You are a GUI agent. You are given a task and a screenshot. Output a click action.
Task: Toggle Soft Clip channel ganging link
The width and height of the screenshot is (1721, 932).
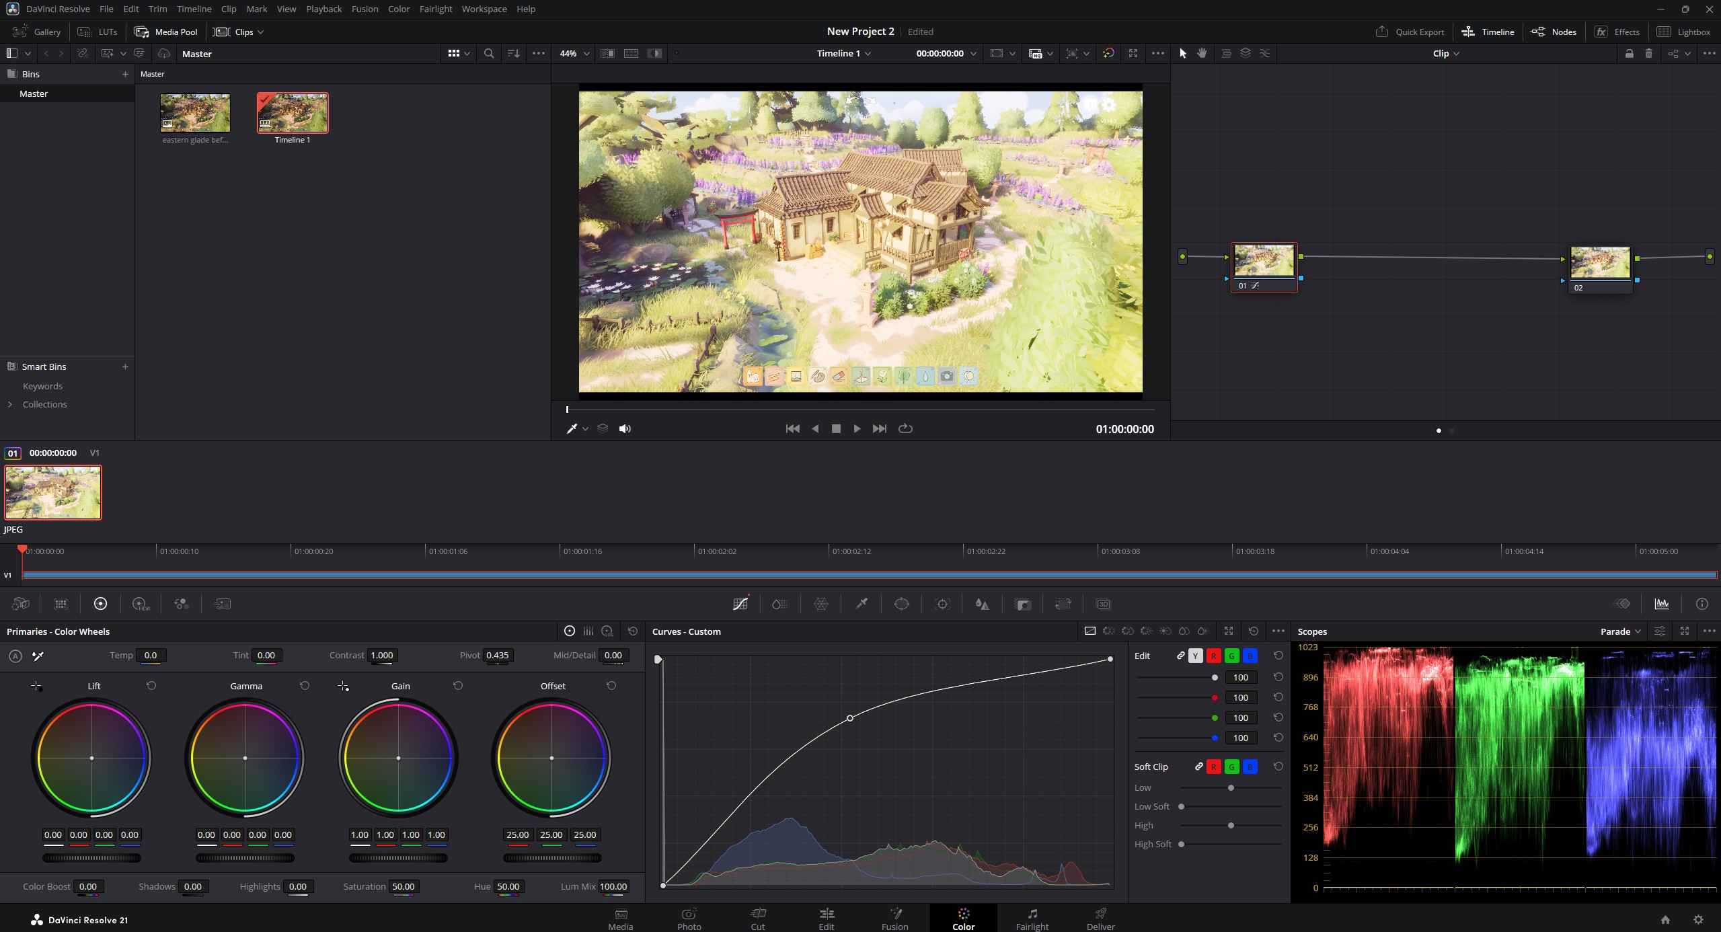click(1198, 767)
